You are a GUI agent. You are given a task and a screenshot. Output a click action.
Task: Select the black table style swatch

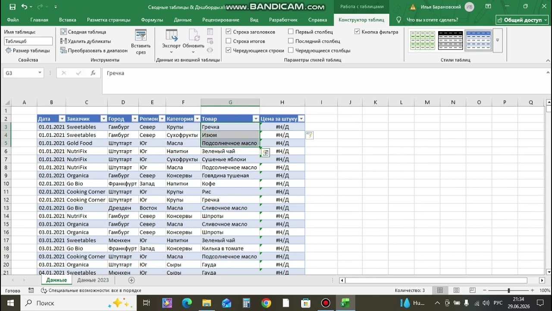coord(450,41)
